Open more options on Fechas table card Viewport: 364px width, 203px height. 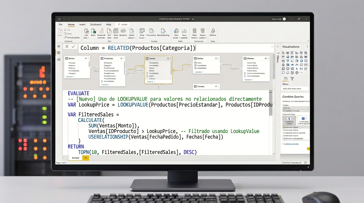(219, 58)
